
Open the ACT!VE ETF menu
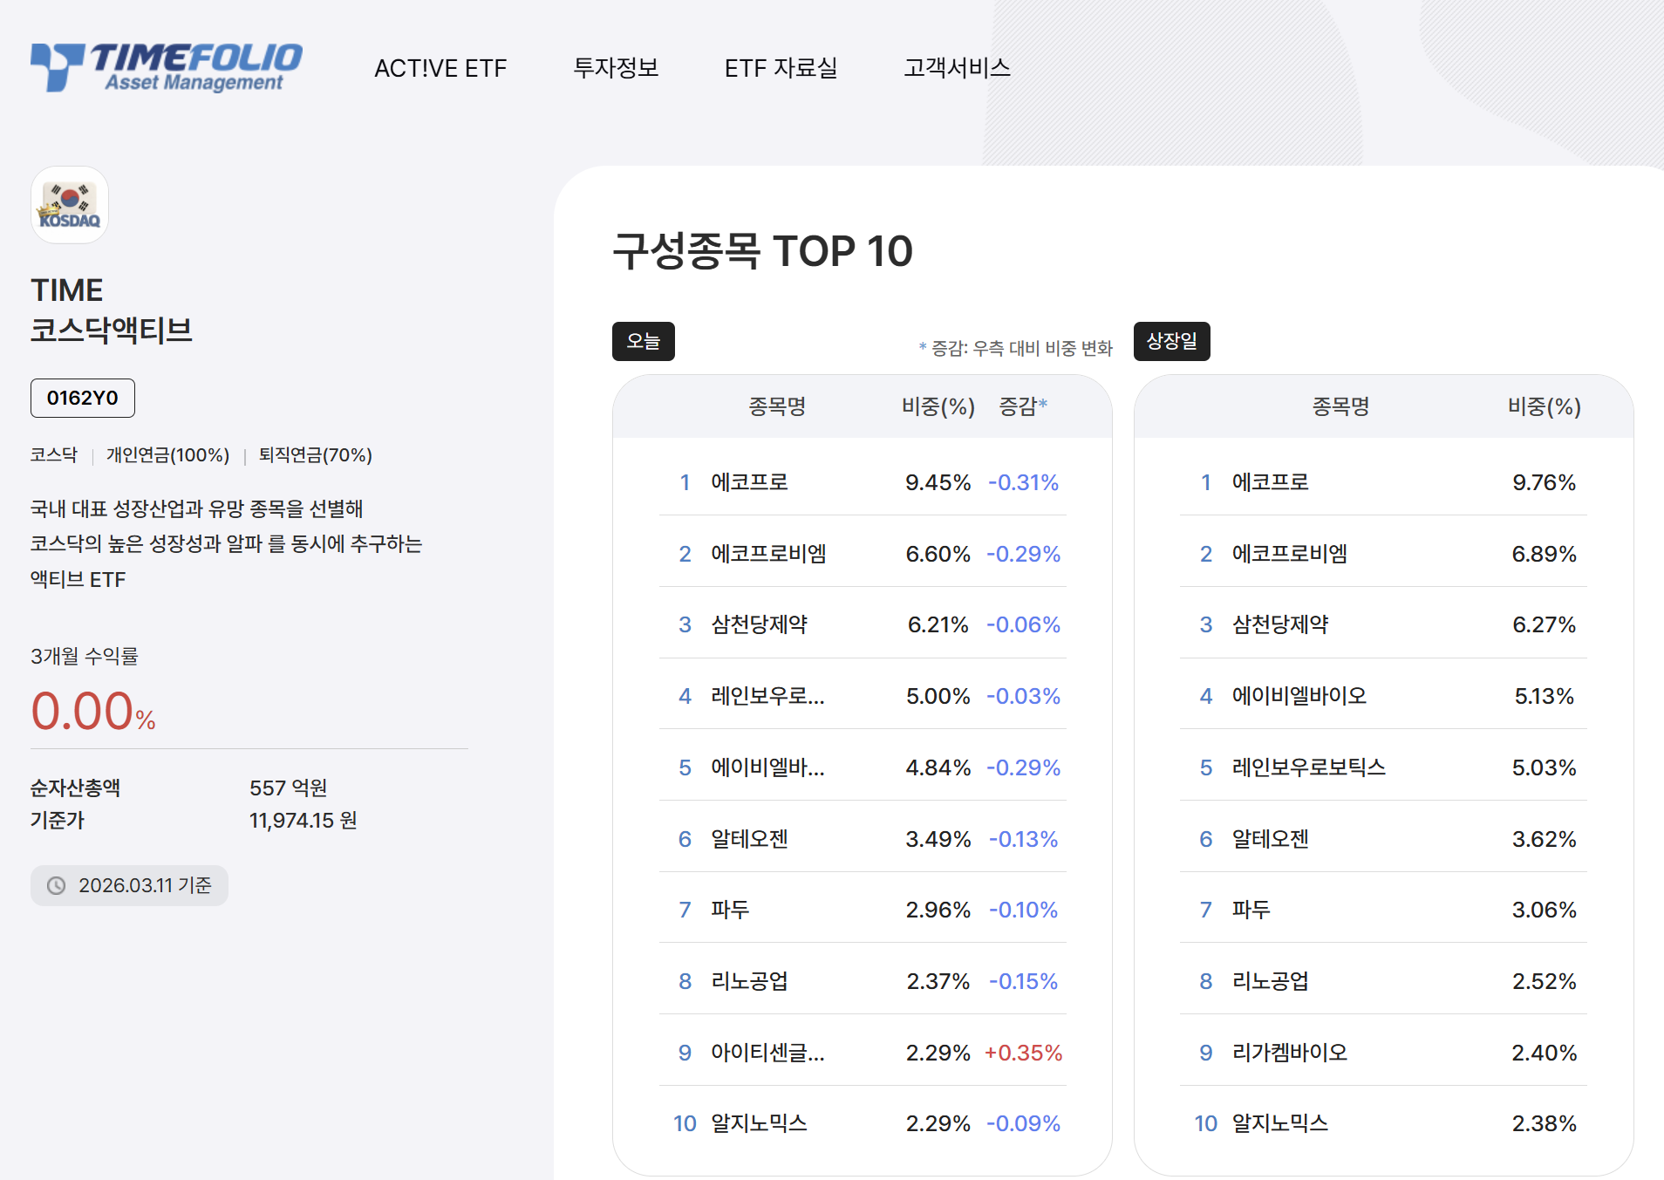tap(440, 68)
